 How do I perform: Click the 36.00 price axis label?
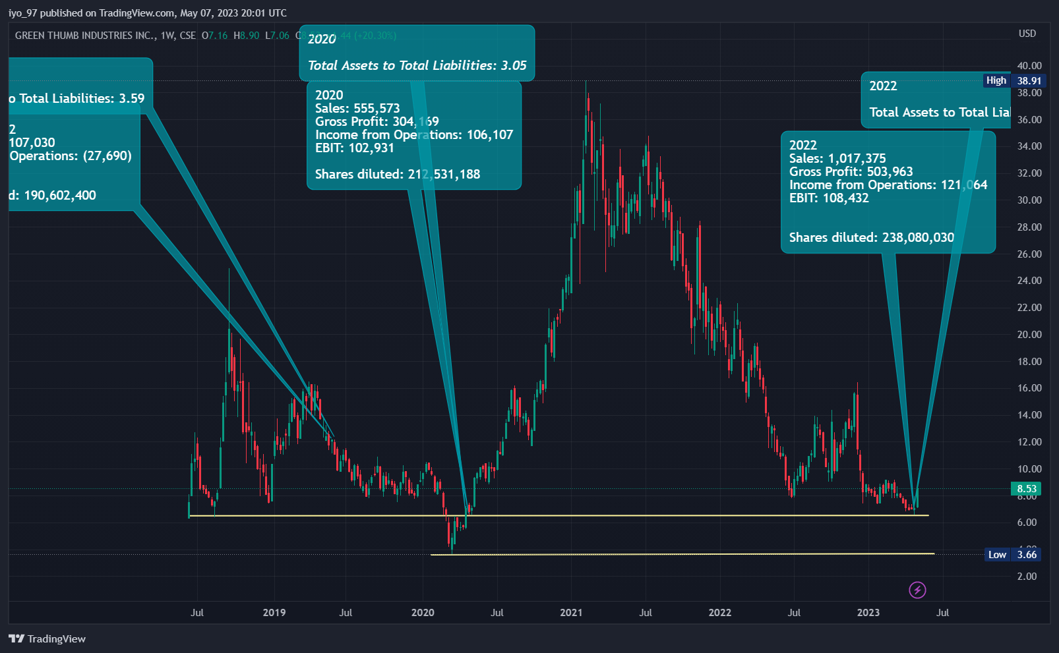tap(1029, 120)
